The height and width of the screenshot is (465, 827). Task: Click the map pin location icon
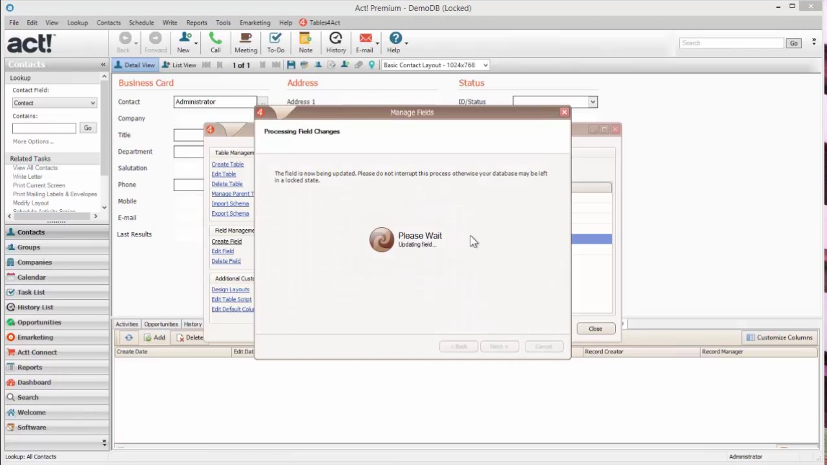(372, 65)
